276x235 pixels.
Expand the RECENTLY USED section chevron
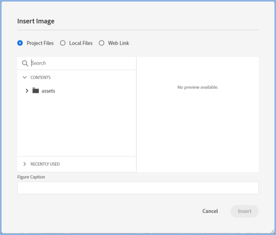[x=25, y=164]
